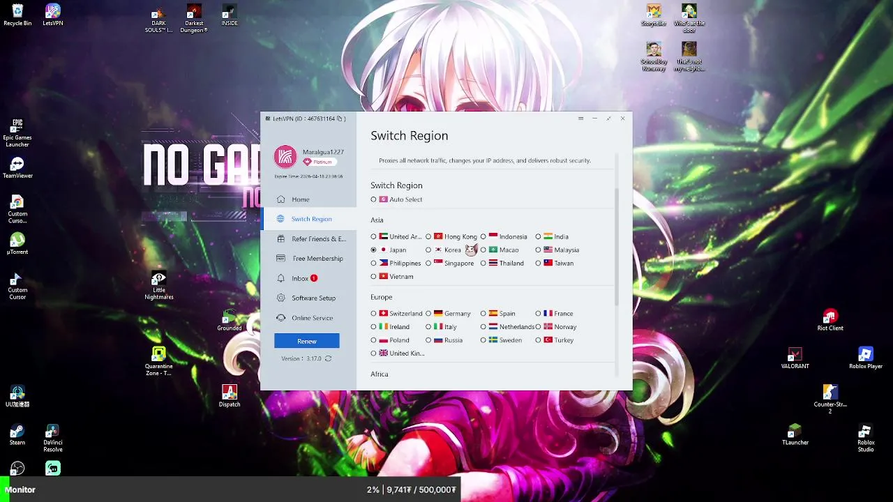Open Epic Games Launcher desktop icon

coord(17,133)
